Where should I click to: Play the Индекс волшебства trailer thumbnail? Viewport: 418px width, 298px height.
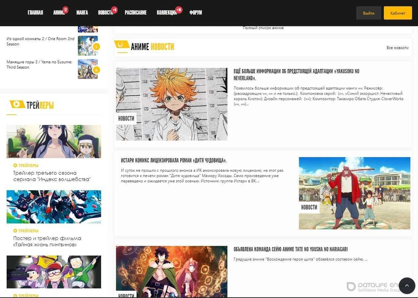(54, 142)
